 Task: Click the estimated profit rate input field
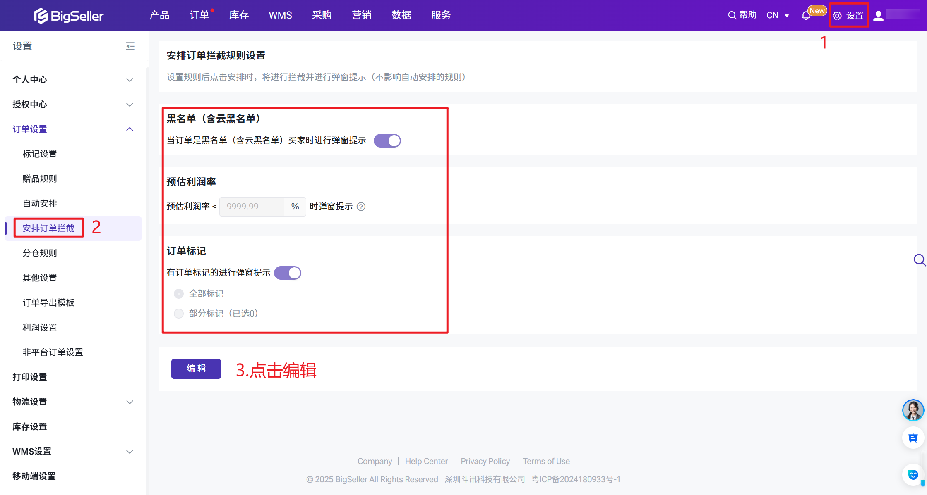coord(252,207)
